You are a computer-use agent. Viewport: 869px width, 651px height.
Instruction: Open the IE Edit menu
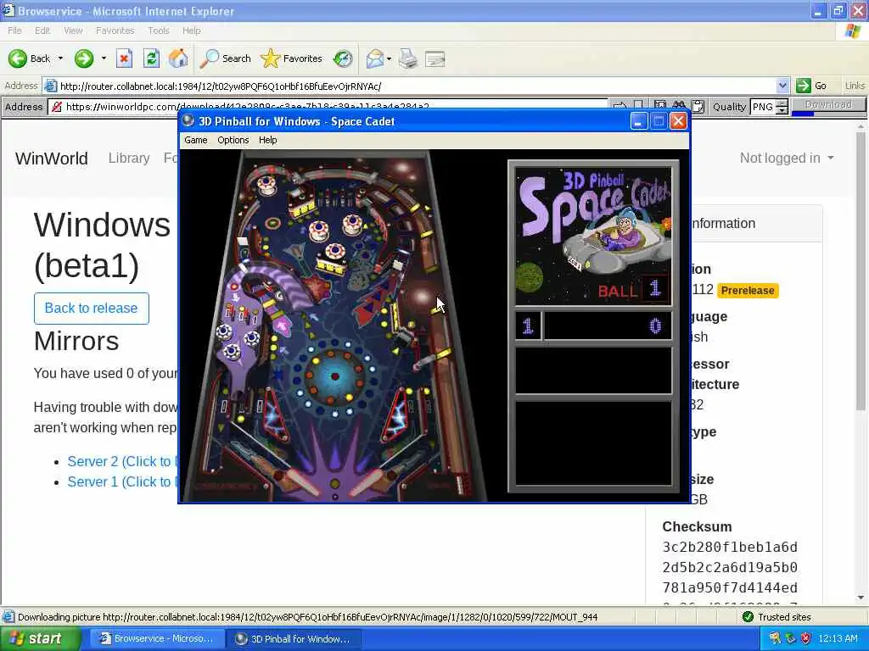click(x=42, y=31)
